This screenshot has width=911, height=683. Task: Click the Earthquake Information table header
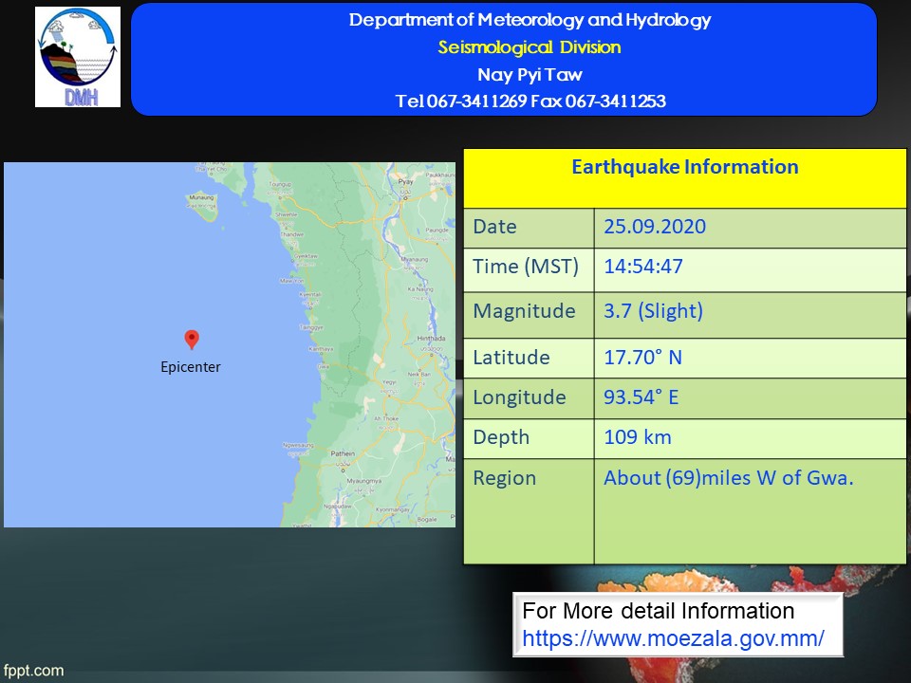coord(684,168)
